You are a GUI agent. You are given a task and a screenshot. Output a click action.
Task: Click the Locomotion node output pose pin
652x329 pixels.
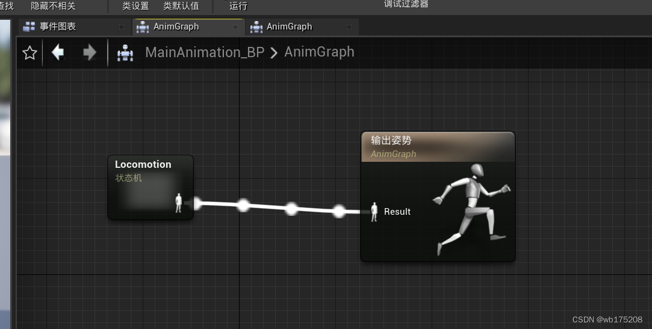(179, 203)
